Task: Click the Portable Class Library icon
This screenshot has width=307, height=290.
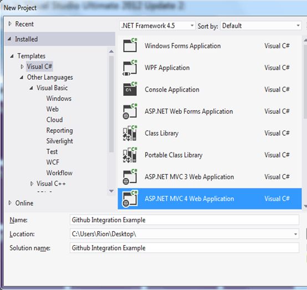Action: 130,155
